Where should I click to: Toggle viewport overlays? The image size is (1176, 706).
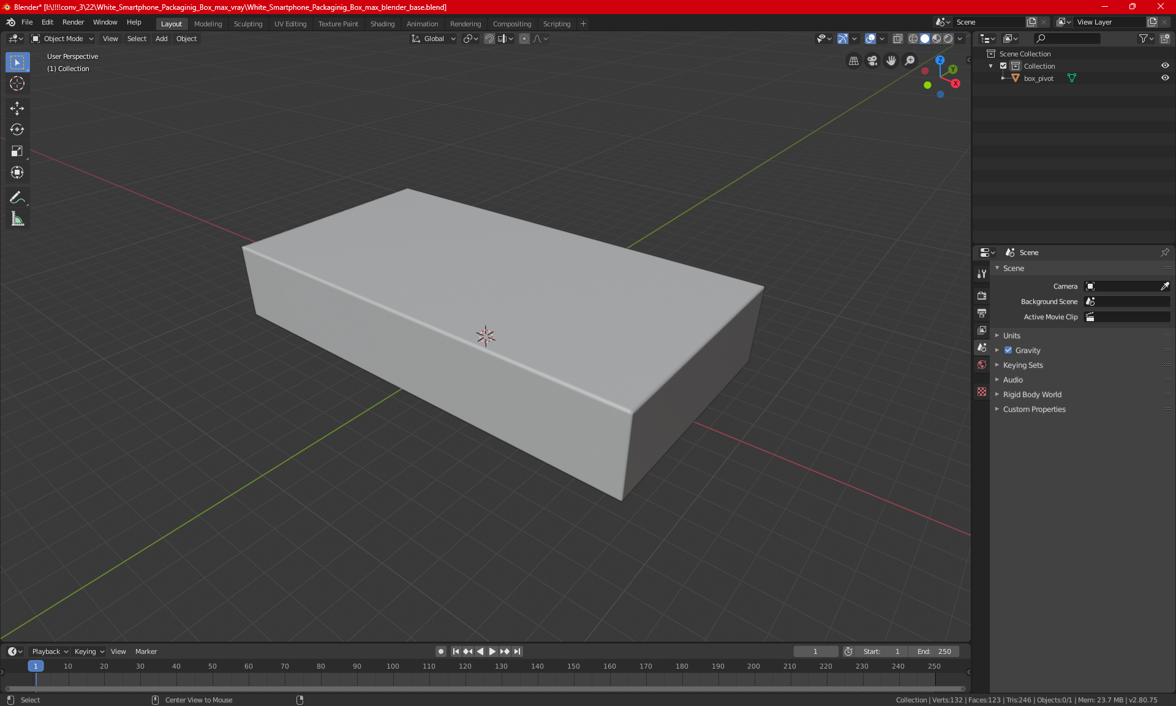pyautogui.click(x=870, y=39)
